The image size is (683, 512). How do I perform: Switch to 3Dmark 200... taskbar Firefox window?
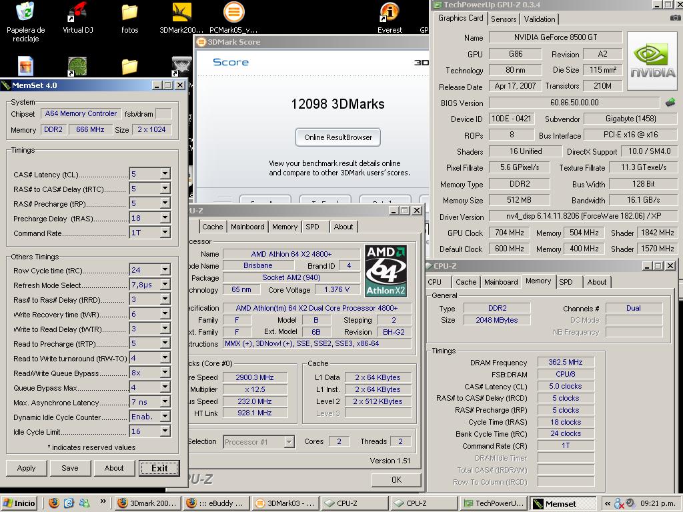click(147, 503)
